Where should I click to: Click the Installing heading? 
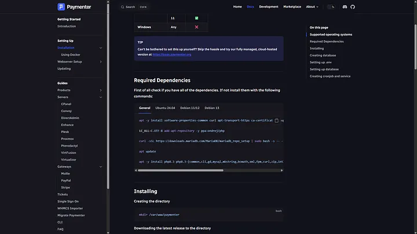[145, 192]
